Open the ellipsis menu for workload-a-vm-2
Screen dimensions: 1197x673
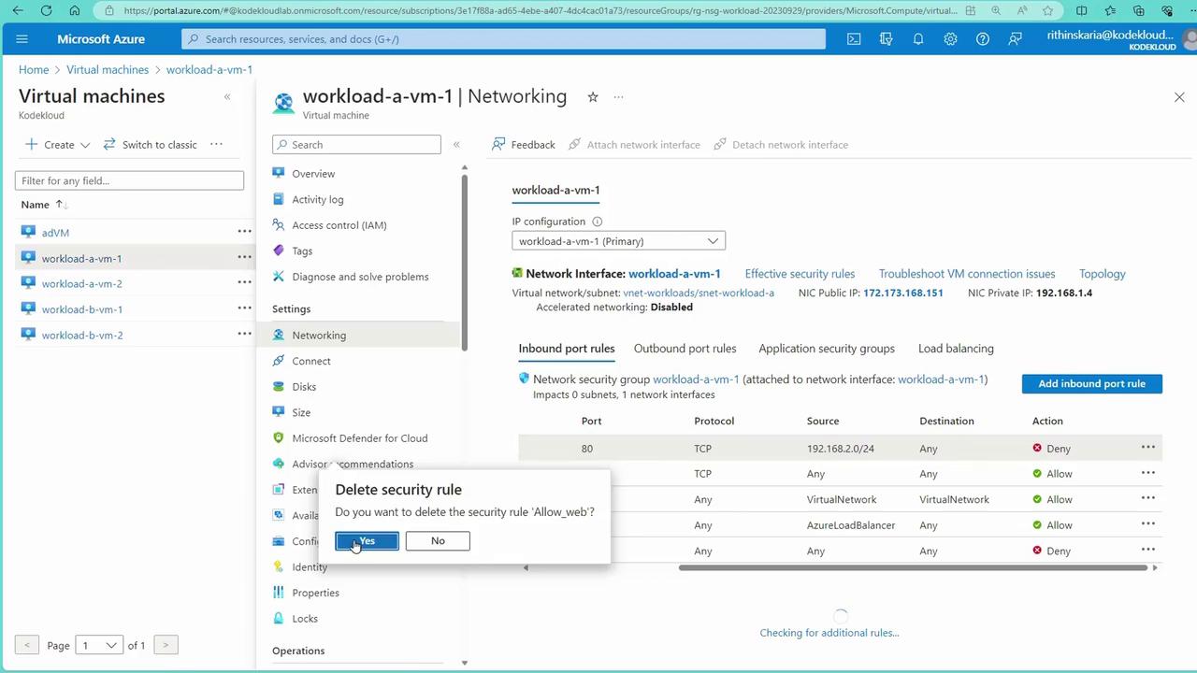pos(244,283)
